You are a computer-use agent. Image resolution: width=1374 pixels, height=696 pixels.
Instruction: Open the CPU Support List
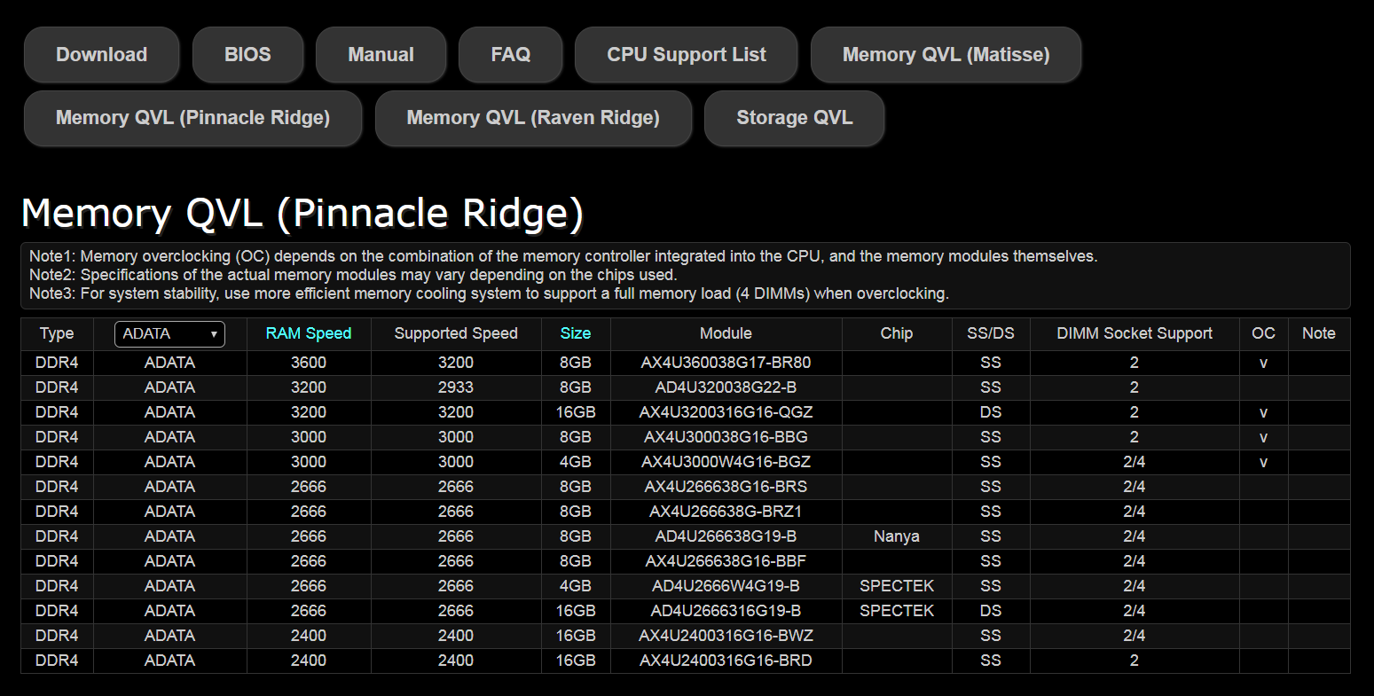coord(686,55)
